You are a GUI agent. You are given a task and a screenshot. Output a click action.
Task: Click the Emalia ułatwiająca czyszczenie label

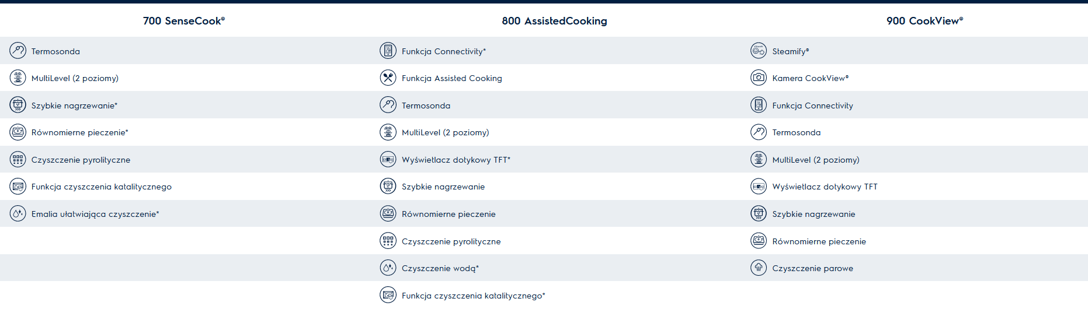point(95,214)
